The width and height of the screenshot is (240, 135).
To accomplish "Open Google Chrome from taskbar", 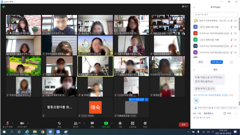I will pyautogui.click(x=43, y=132).
